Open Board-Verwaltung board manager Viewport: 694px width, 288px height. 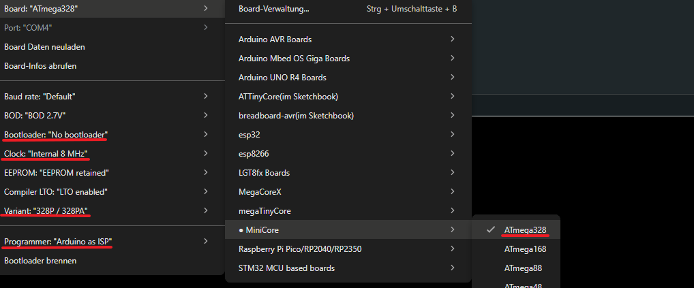273,10
